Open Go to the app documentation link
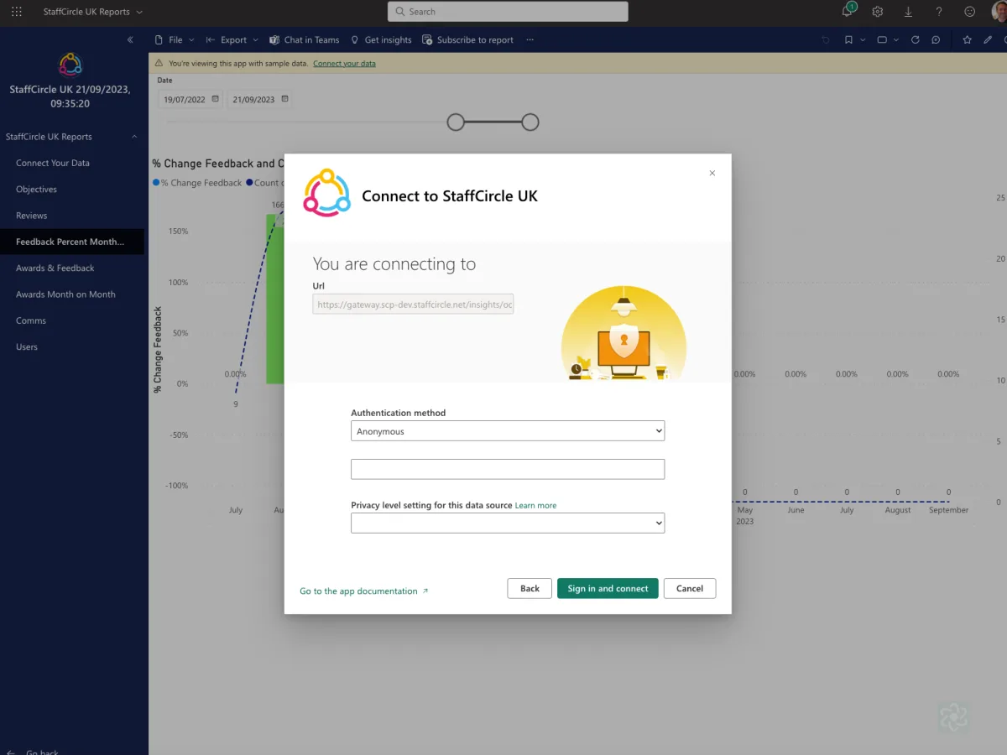 (364, 591)
